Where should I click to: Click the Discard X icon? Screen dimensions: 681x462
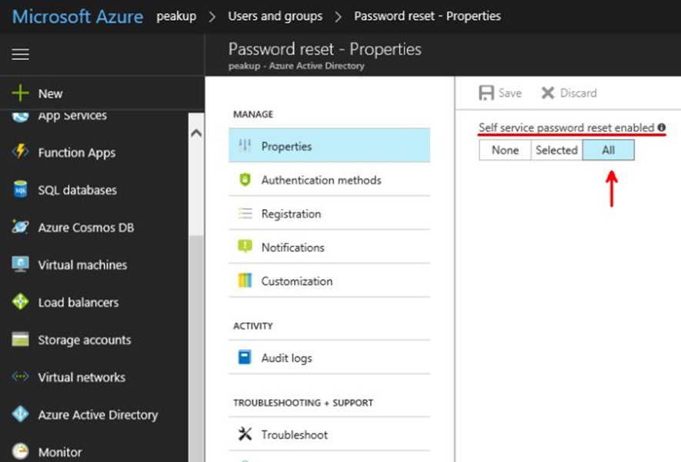[548, 93]
